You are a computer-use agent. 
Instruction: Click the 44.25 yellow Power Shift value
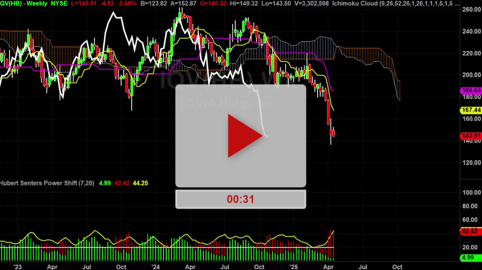[140, 183]
